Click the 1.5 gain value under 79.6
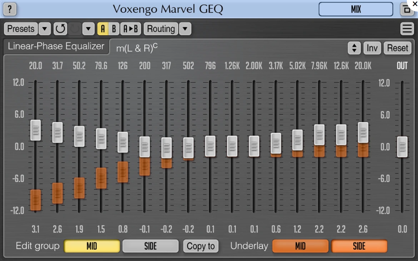The height and width of the screenshot is (261, 418). 101,229
